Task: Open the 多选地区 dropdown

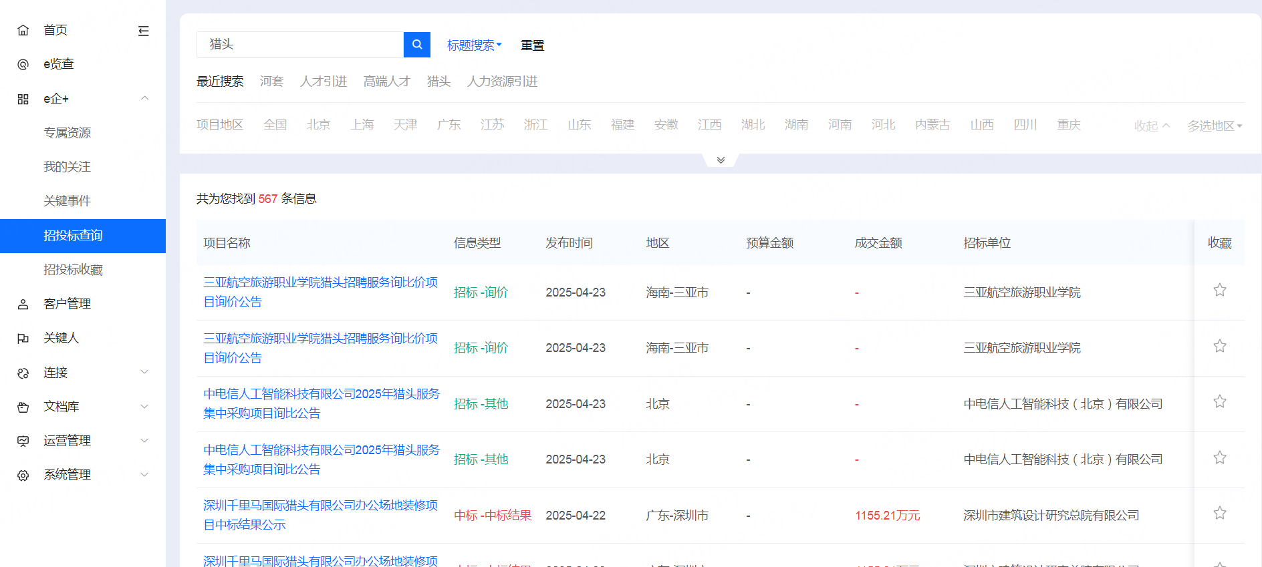Action: pyautogui.click(x=1215, y=126)
